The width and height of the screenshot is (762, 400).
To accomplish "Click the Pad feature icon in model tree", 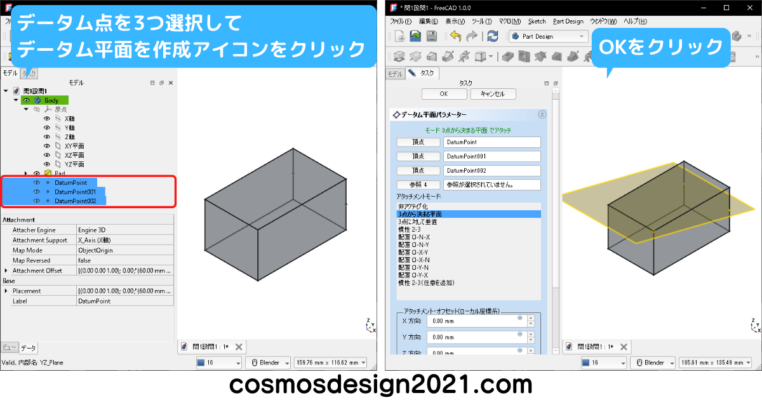I will [47, 173].
